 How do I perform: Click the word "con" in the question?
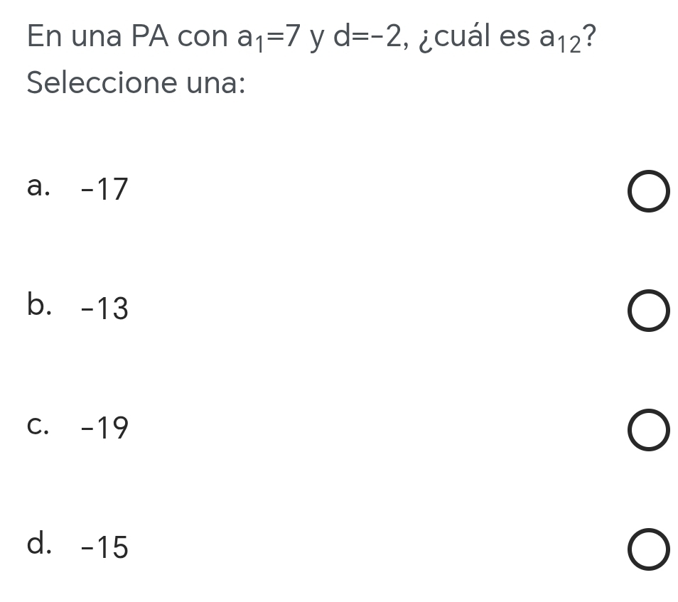click(x=202, y=38)
